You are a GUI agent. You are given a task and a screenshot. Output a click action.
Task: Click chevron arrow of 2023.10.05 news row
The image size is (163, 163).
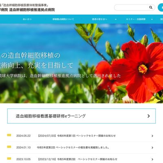[152, 159]
